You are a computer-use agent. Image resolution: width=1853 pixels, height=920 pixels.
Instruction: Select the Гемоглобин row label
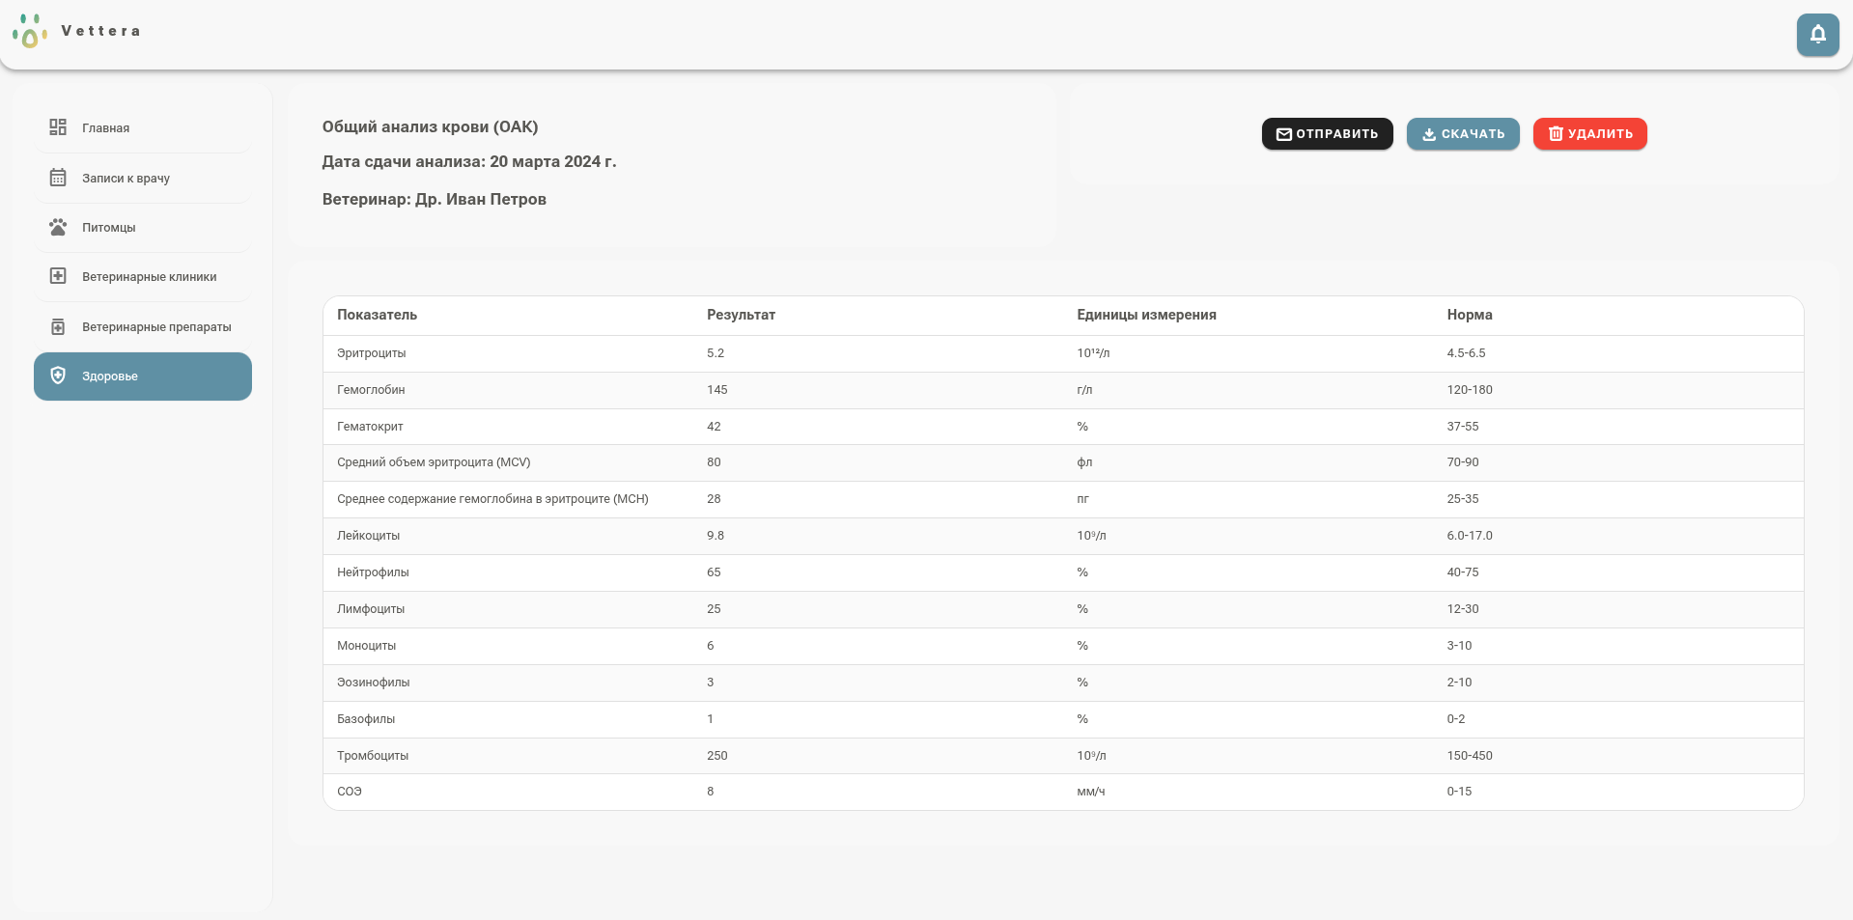point(371,390)
